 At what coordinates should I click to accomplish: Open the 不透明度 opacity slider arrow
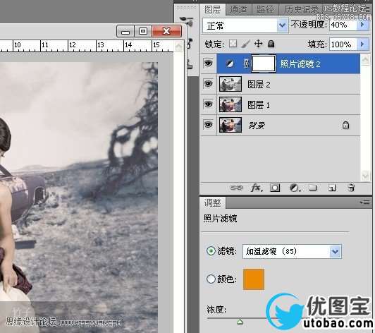[362, 25]
